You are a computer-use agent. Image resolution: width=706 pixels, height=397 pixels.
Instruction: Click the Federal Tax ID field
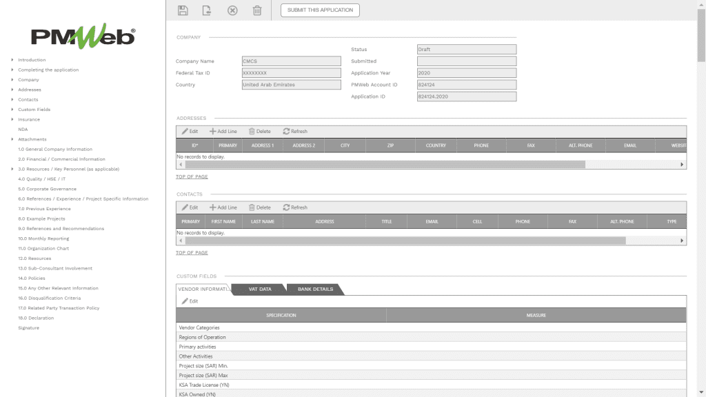coord(292,73)
